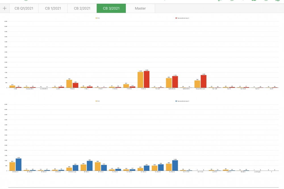Select the orange P-47D-28 bar labeled 341
284x189 pixels.
pyautogui.click(x=126, y=86)
